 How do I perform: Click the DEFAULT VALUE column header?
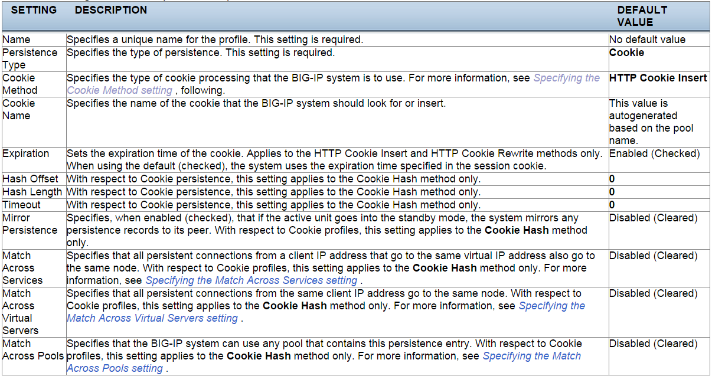tap(642, 16)
